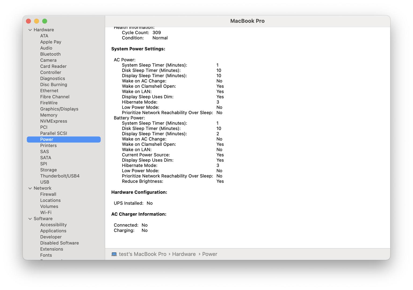This screenshot has height=290, width=413.
Task: Click the Current Power Source row
Action: (173, 155)
